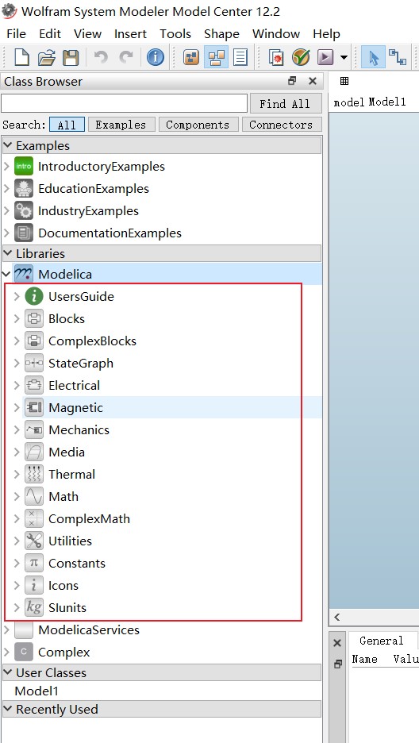Viewport: 419px width, 743px height.
Task: Expand the Icons package
Action: pyautogui.click(x=17, y=585)
